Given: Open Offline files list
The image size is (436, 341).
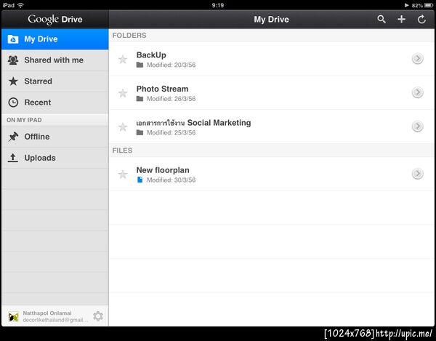Looking at the screenshot, I should tap(55, 137).
